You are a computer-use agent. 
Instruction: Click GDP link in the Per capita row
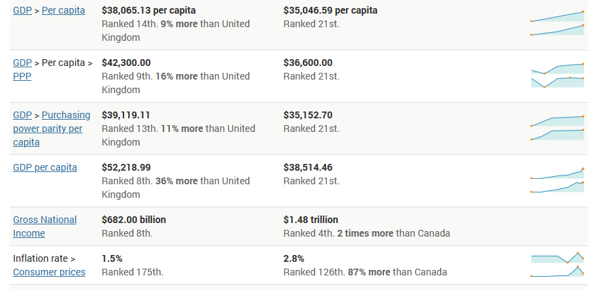tap(23, 10)
